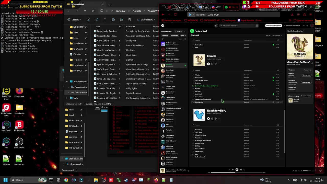Open the Все filter dropdown in Spotify discography
The image size is (327, 184).
coord(268,35)
